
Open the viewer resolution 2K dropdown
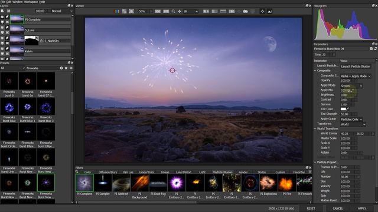pos(190,11)
